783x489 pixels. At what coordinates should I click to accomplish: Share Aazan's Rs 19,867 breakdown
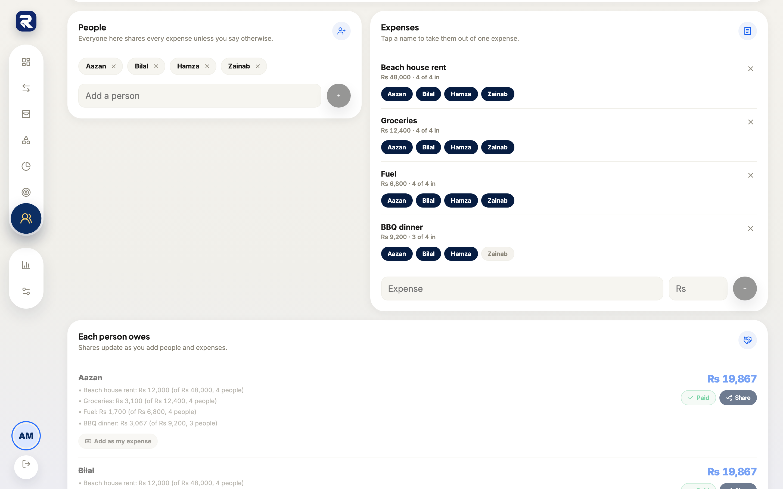(x=738, y=398)
